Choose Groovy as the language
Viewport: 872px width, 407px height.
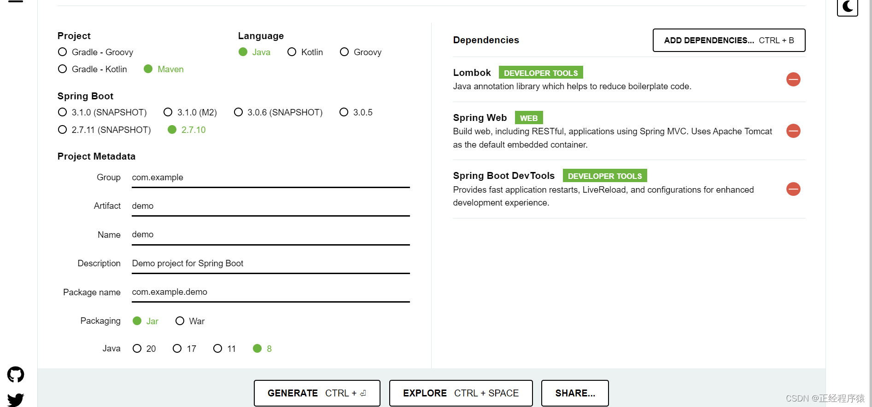point(361,52)
